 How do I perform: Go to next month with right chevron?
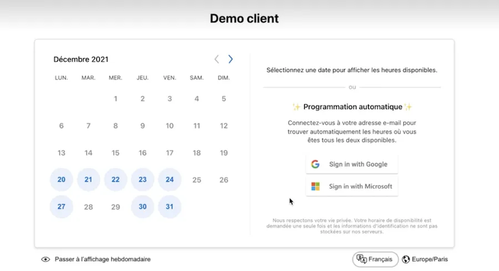pyautogui.click(x=231, y=59)
